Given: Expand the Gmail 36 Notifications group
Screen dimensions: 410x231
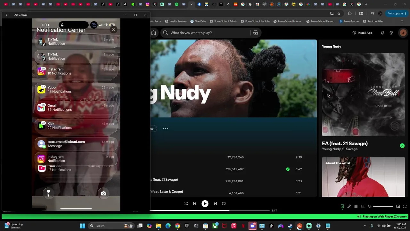Looking at the screenshot, I should coord(76,107).
